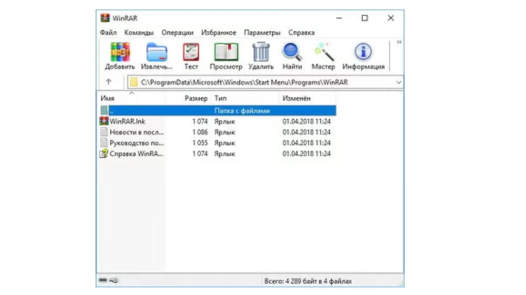This screenshot has height=295, width=526.
Task: Sort list by Размер column header
Action: tap(196, 98)
